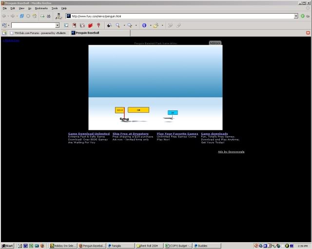Expand the Back button history arrow
Screen dimensions: 312x249
(8, 16)
